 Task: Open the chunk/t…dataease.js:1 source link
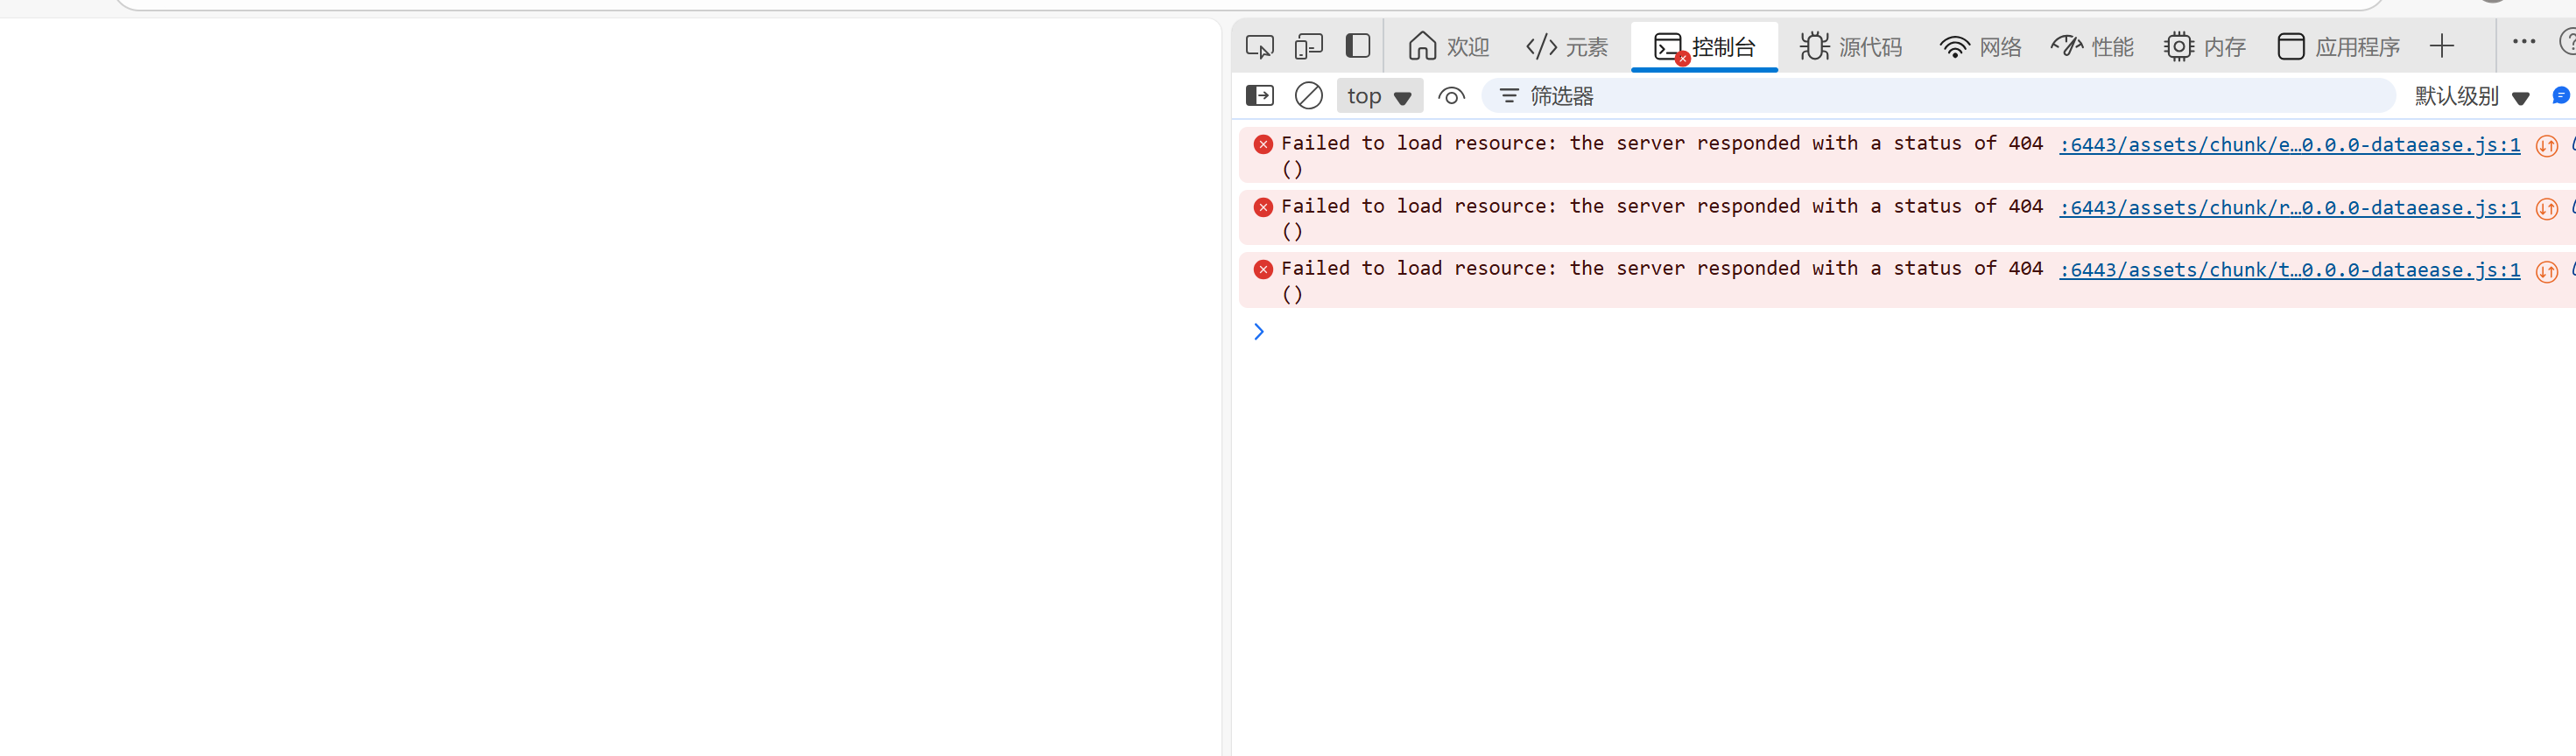pyautogui.click(x=2289, y=269)
